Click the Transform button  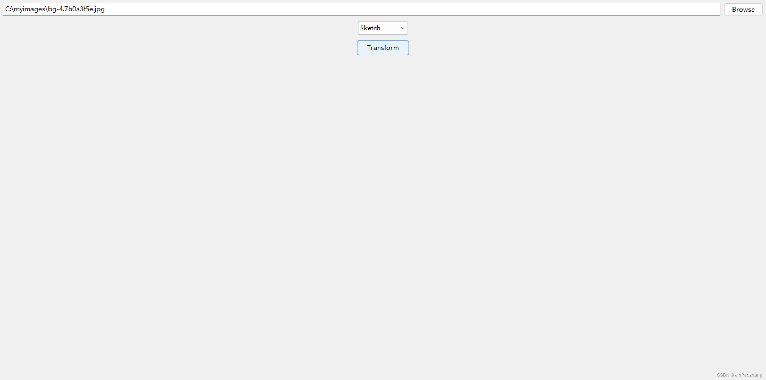[x=383, y=48]
